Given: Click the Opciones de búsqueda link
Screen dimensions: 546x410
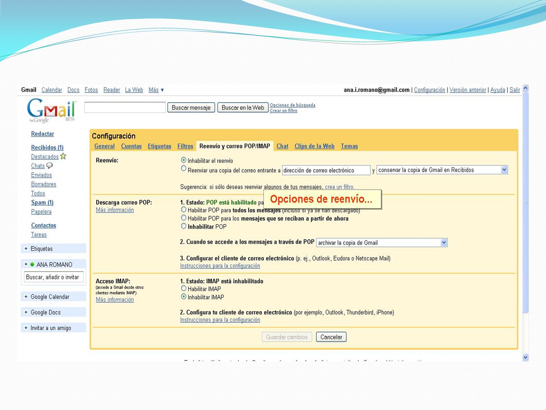Looking at the screenshot, I should point(292,105).
